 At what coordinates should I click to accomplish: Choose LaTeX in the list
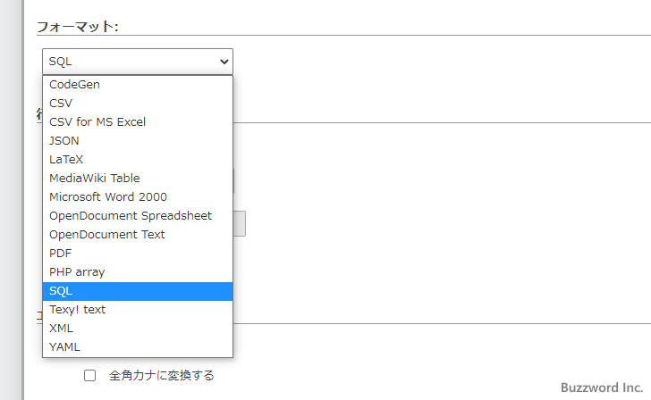[x=138, y=160]
